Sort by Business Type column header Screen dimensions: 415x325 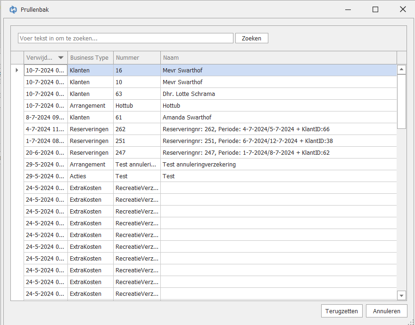(91, 57)
